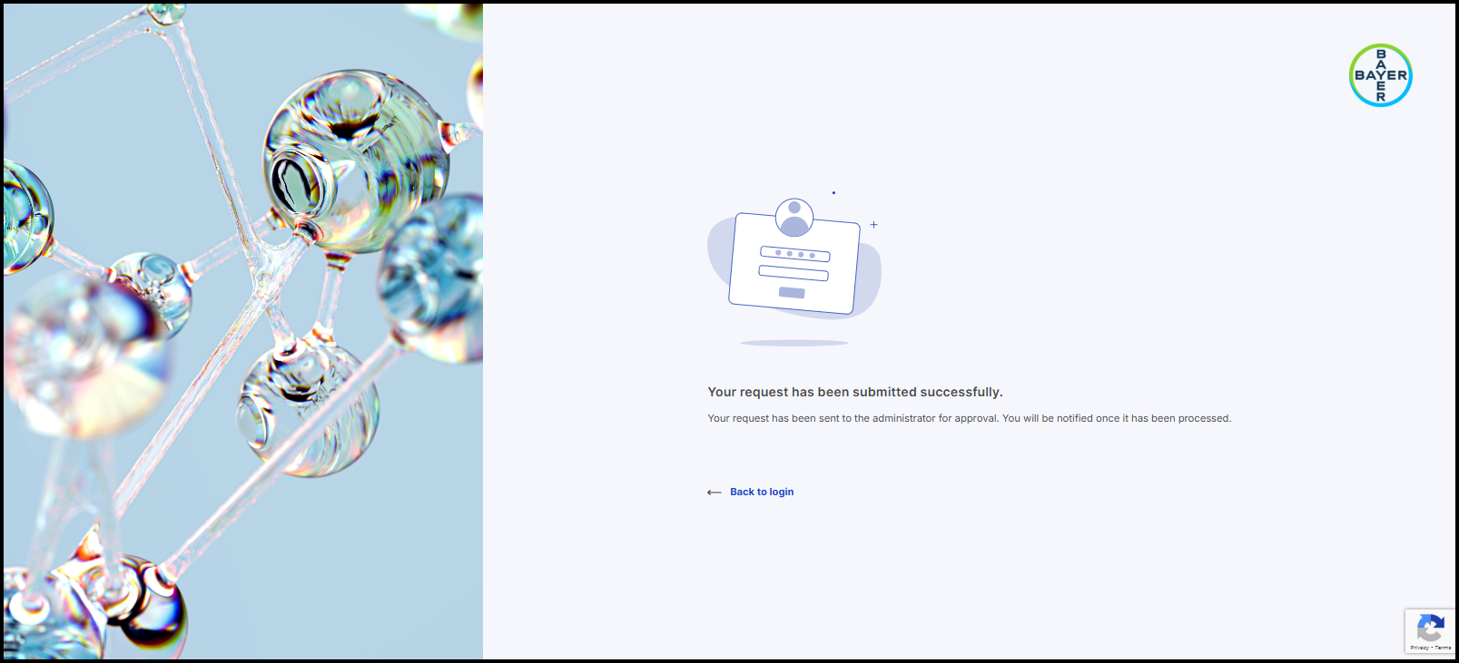Click the Bayer cross logo

click(1380, 75)
